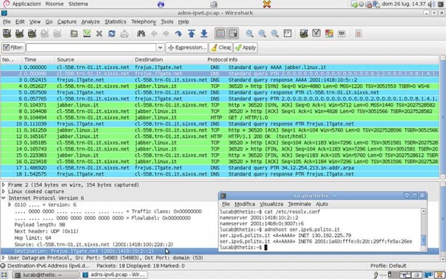
Task: Open the Wireshark Help menu
Action: [184, 22]
